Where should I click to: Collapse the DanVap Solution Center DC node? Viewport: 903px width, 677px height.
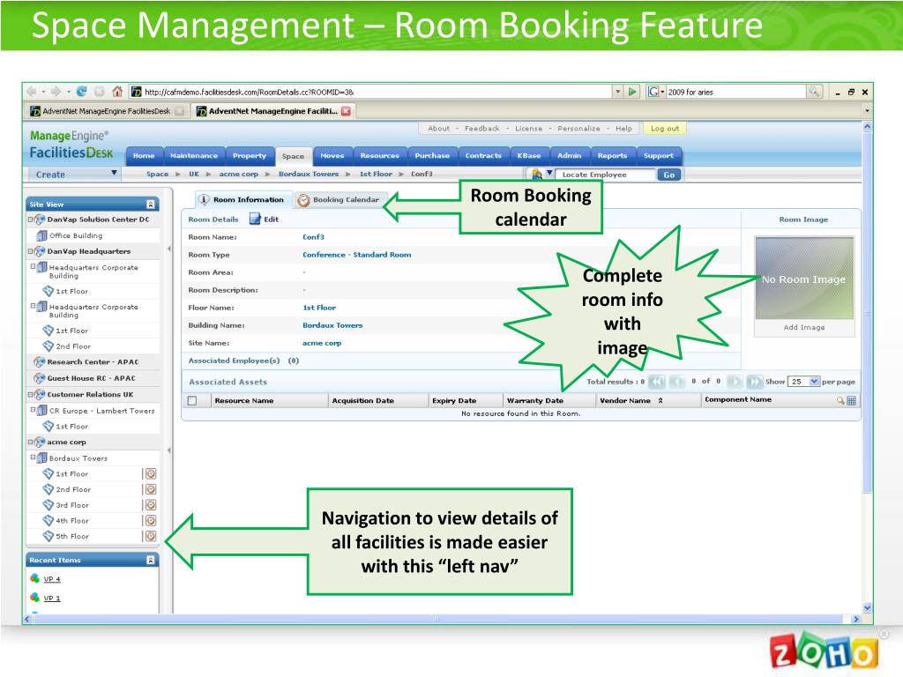point(31,219)
